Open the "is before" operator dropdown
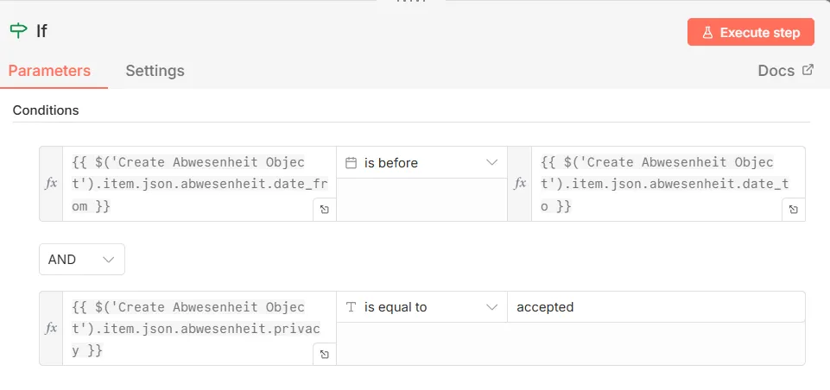This screenshot has width=830, height=390. pyautogui.click(x=421, y=162)
